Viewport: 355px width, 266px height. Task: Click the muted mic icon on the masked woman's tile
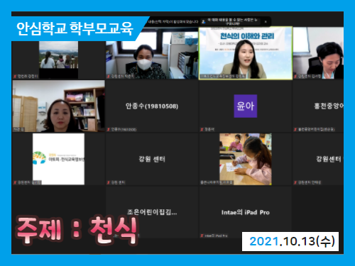(x=109, y=76)
